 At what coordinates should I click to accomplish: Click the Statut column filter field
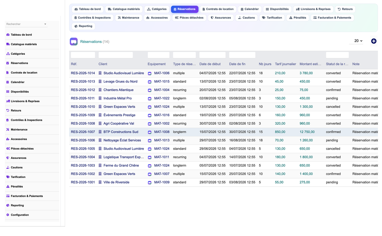pyautogui.click(x=337, y=55)
